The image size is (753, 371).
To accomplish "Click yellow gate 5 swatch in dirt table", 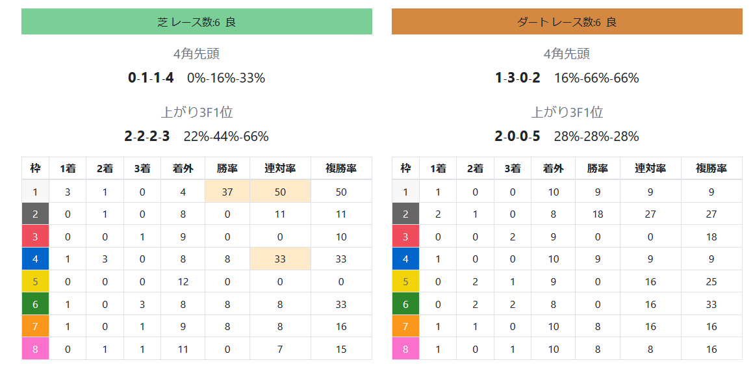I will pyautogui.click(x=405, y=281).
